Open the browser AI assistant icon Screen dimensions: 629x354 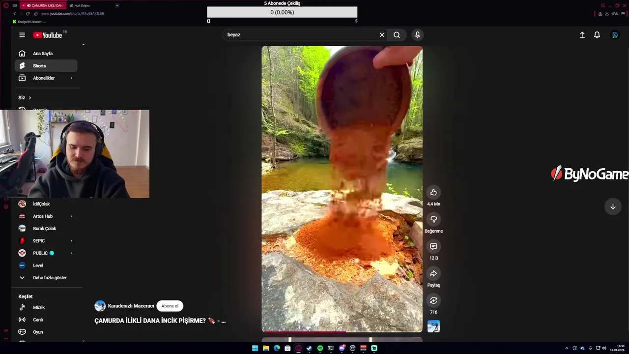pyautogui.click(x=615, y=14)
